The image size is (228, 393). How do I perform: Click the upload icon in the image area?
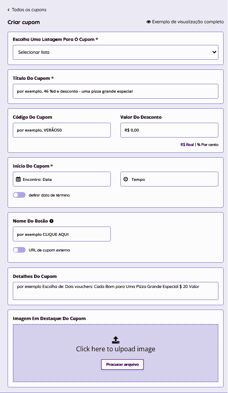(x=116, y=340)
